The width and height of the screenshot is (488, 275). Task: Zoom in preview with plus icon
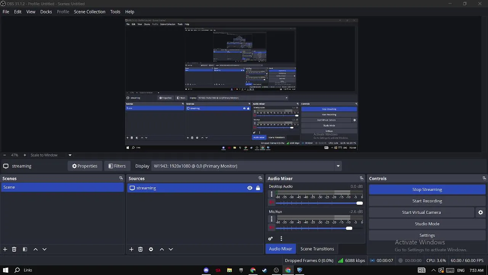pyautogui.click(x=25, y=155)
